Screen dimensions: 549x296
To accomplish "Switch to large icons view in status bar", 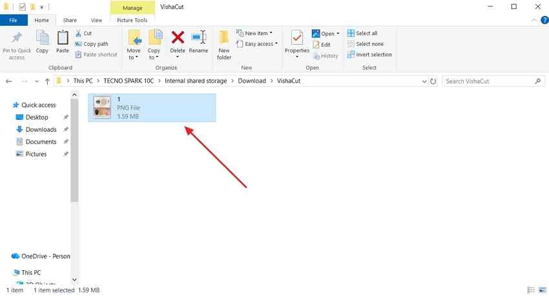I will pyautogui.click(x=543, y=290).
